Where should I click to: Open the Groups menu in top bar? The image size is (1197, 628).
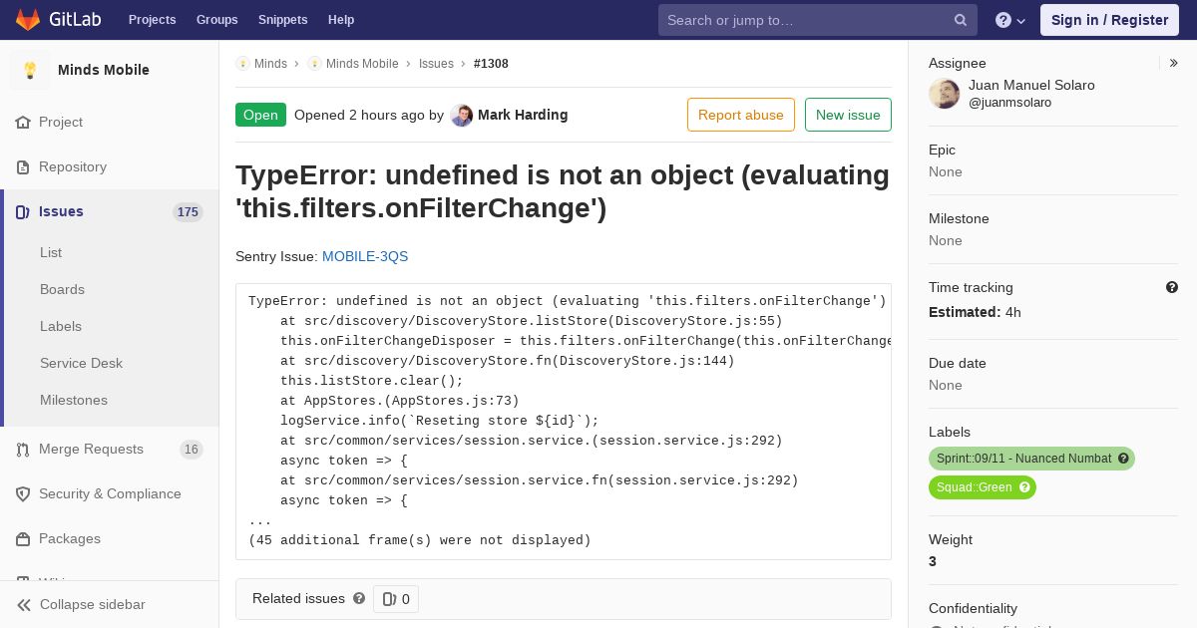216,20
